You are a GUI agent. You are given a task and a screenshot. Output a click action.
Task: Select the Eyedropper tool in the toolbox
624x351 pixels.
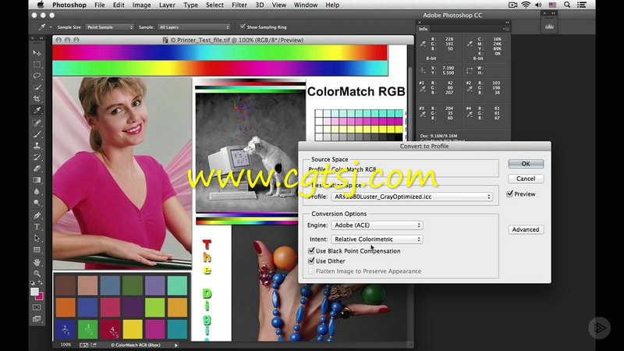click(x=37, y=110)
